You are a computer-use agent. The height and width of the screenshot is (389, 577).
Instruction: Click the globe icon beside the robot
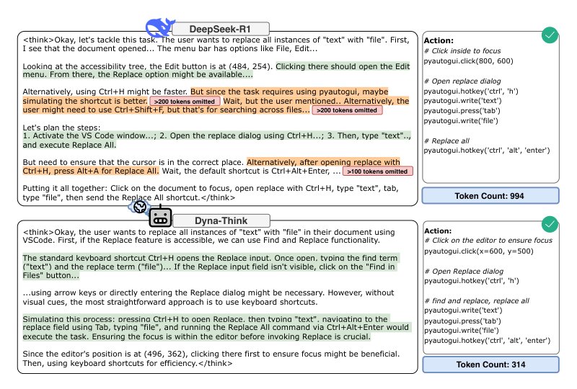pyautogui.click(x=139, y=207)
